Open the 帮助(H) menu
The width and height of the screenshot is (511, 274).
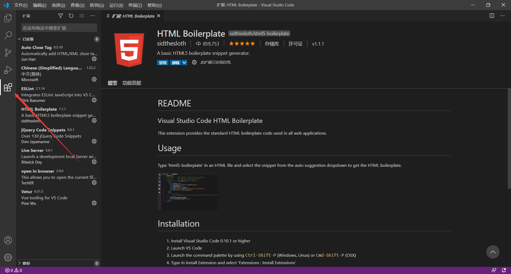pyautogui.click(x=154, y=5)
